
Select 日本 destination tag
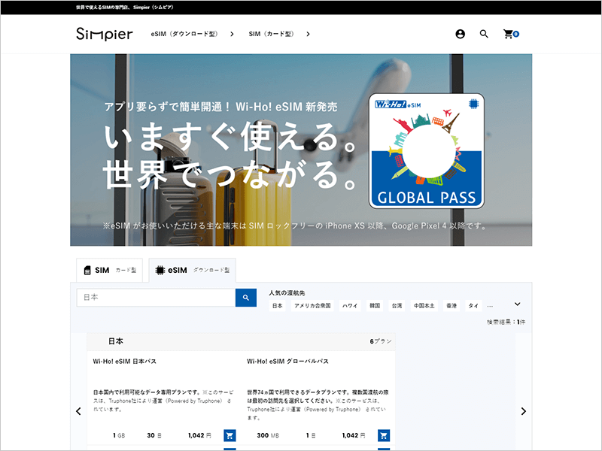point(277,306)
